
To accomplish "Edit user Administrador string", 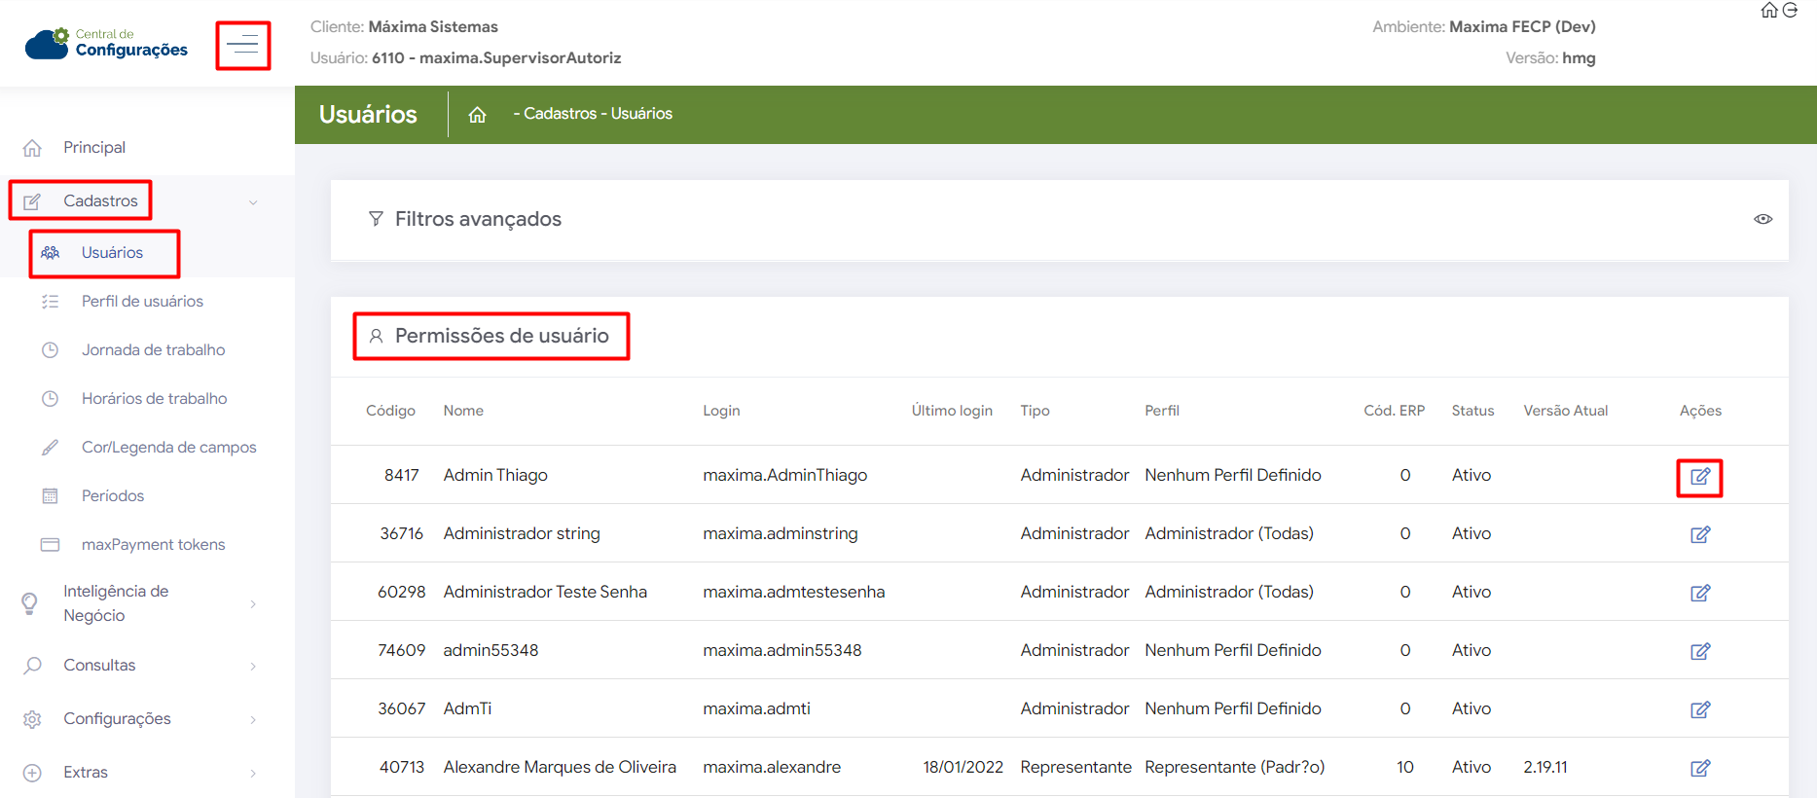I will point(1699,534).
